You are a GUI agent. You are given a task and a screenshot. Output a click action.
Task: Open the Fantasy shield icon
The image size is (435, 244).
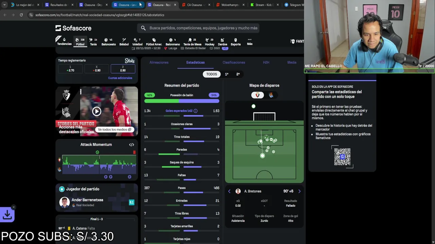292,41
